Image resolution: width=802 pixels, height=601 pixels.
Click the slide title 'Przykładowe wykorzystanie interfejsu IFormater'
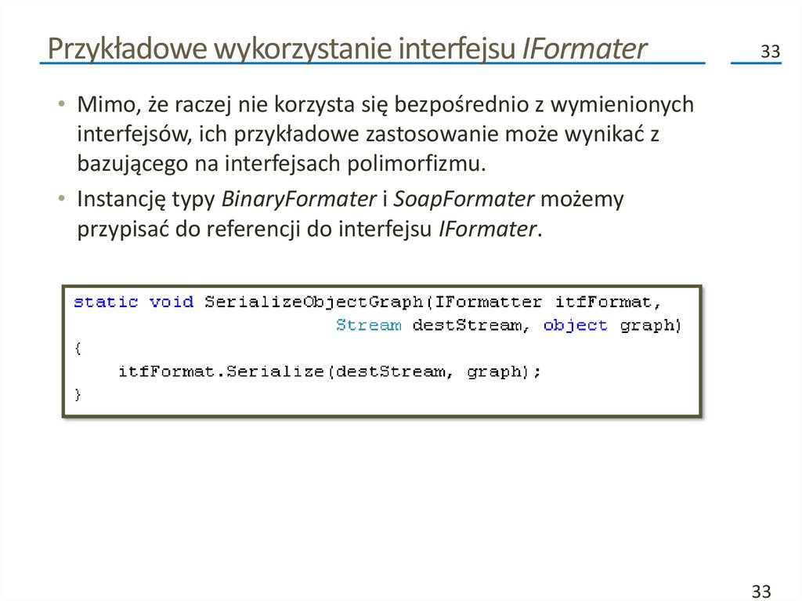[x=347, y=49]
